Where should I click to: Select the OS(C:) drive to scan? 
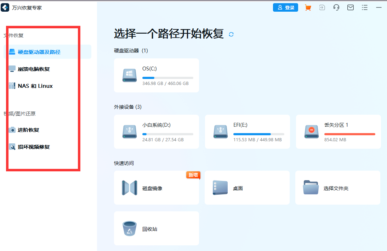pos(156,75)
